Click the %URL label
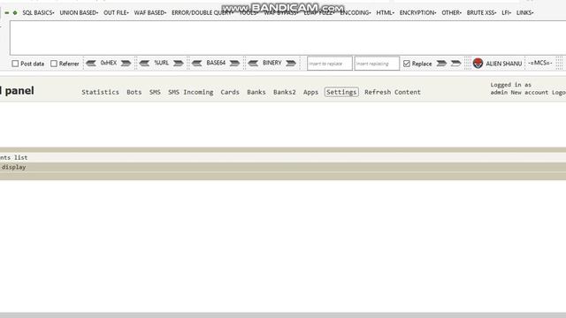Viewport: 566px width, 318px height. 161,63
